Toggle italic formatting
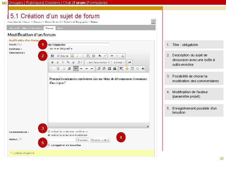The width and height of the screenshot is (226, 170). (x=57, y=62)
